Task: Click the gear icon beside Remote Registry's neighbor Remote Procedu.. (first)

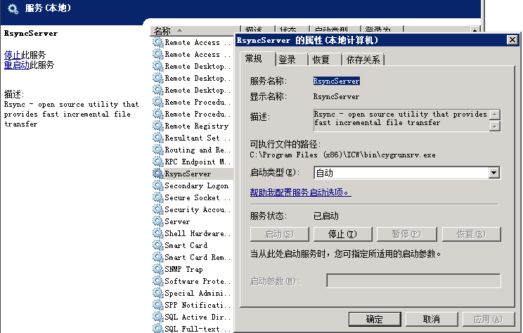Action: tap(157, 102)
